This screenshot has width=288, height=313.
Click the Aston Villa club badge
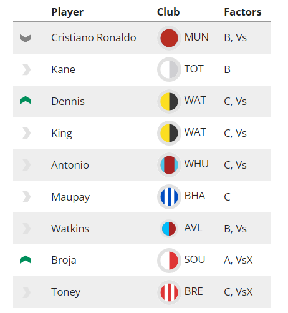tap(169, 229)
